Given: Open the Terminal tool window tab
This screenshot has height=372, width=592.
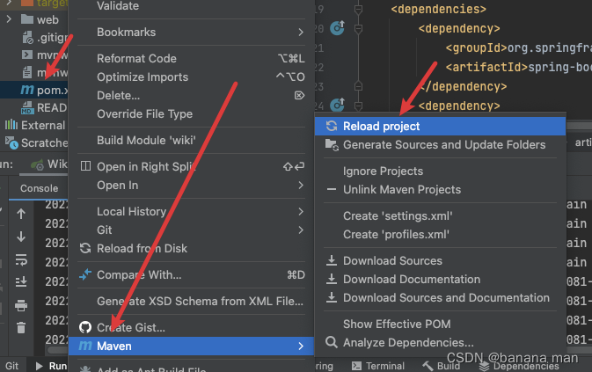Looking at the screenshot, I should [378, 366].
